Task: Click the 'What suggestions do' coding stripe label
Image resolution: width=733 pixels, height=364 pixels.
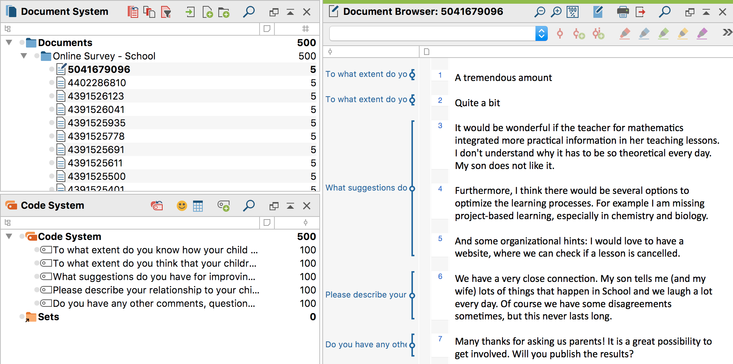Action: [x=366, y=188]
